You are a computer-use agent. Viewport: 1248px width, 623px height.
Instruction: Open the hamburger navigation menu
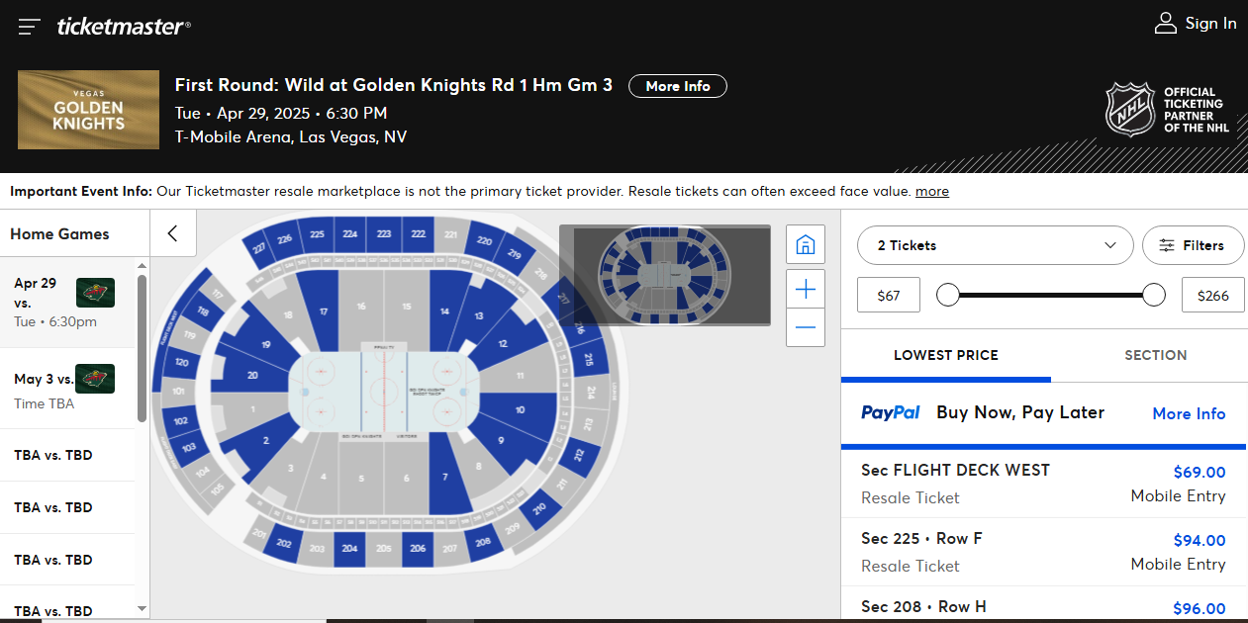click(x=29, y=27)
